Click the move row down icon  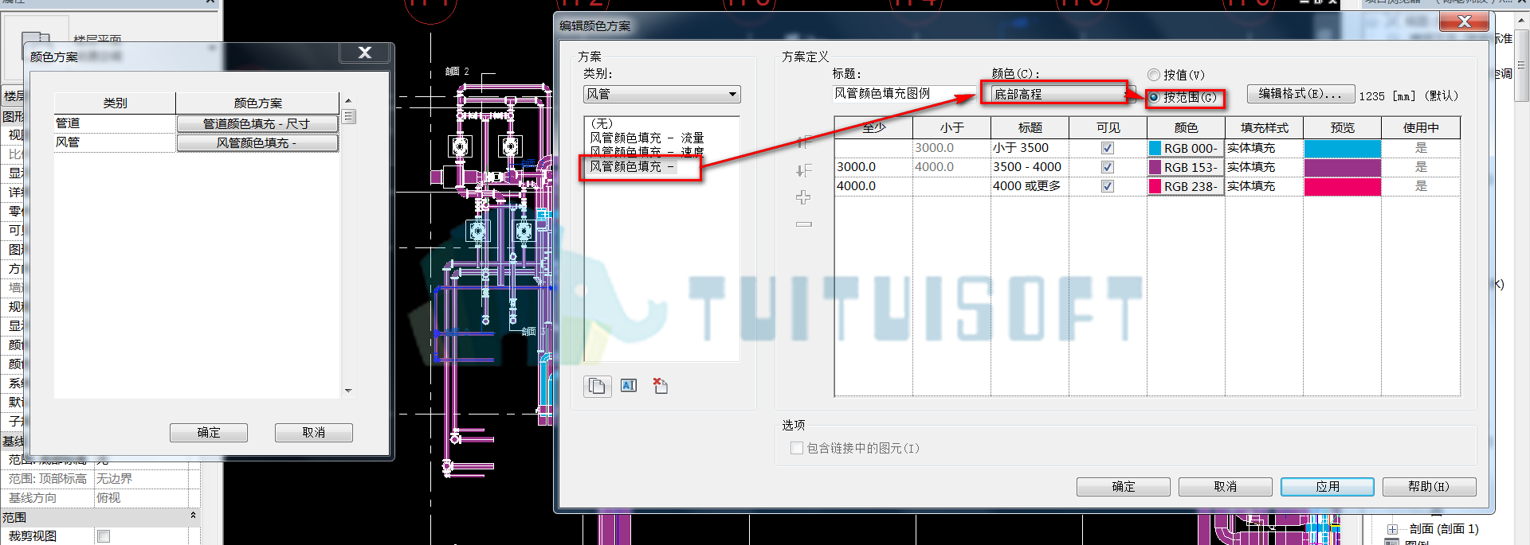tap(803, 170)
